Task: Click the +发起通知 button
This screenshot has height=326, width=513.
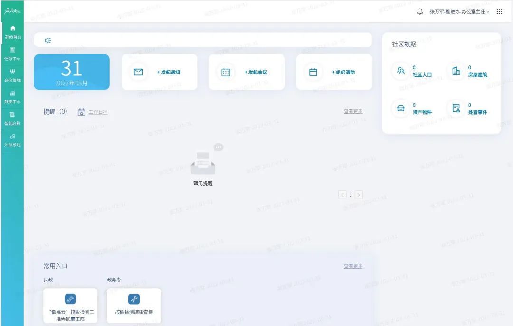Action: [x=159, y=72]
